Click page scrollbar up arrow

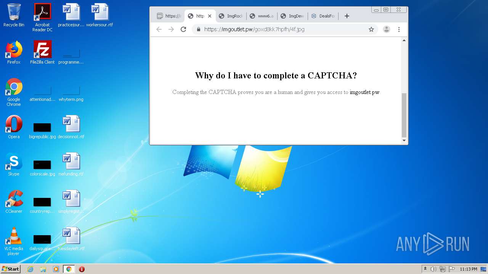click(x=404, y=40)
